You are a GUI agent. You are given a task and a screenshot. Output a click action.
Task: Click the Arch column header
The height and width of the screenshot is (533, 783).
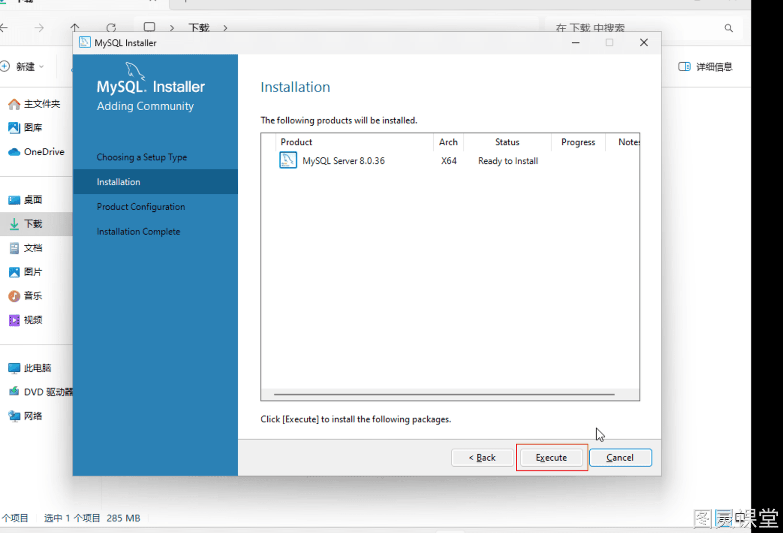[x=448, y=142]
